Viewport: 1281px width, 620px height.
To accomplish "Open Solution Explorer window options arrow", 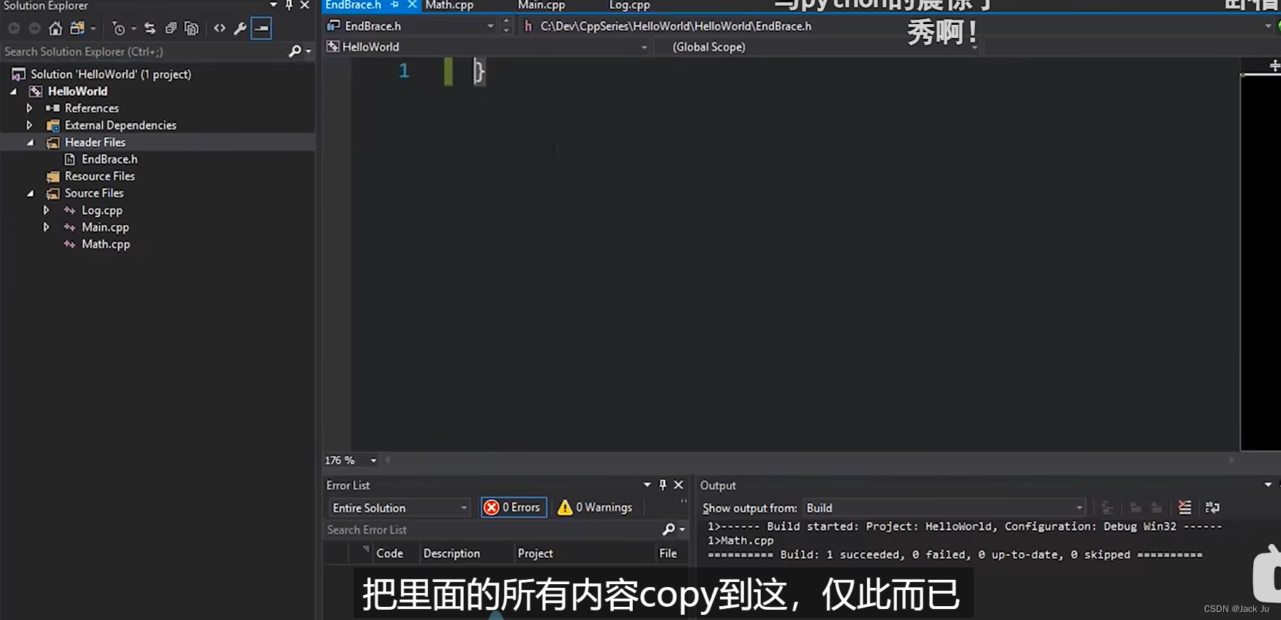I will point(274,5).
